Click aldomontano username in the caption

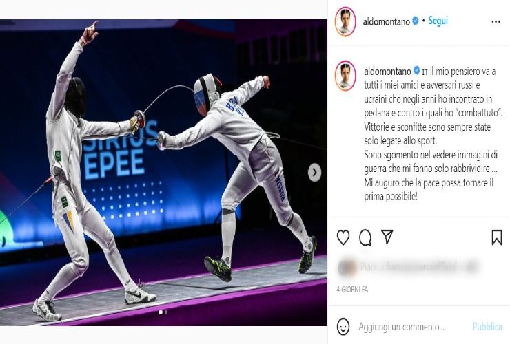pos(387,72)
